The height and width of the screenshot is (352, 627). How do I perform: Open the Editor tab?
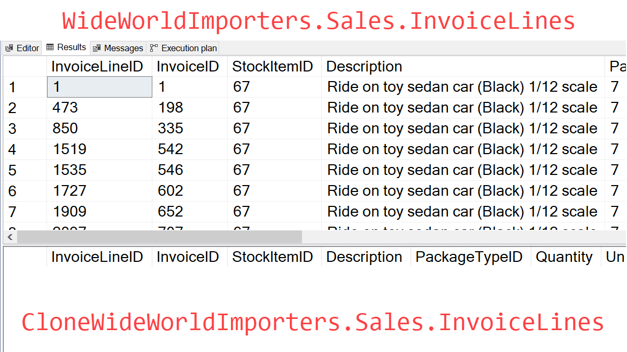(22, 48)
